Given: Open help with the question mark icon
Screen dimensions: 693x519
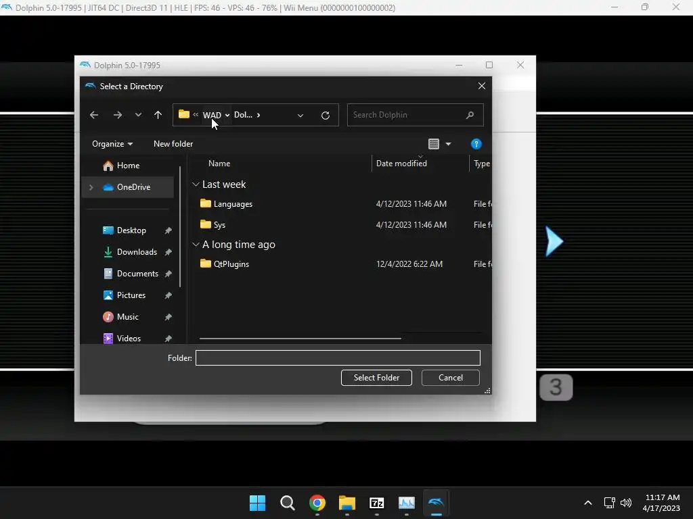Looking at the screenshot, I should coord(476,144).
